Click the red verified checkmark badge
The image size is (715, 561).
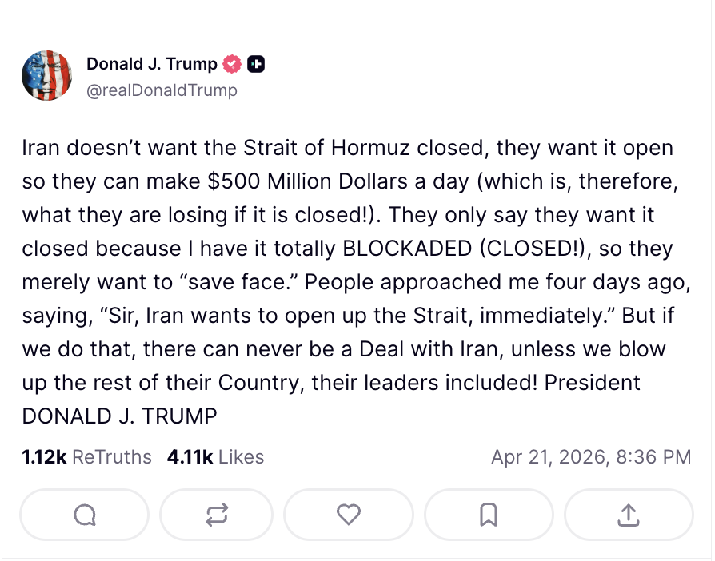coord(233,64)
